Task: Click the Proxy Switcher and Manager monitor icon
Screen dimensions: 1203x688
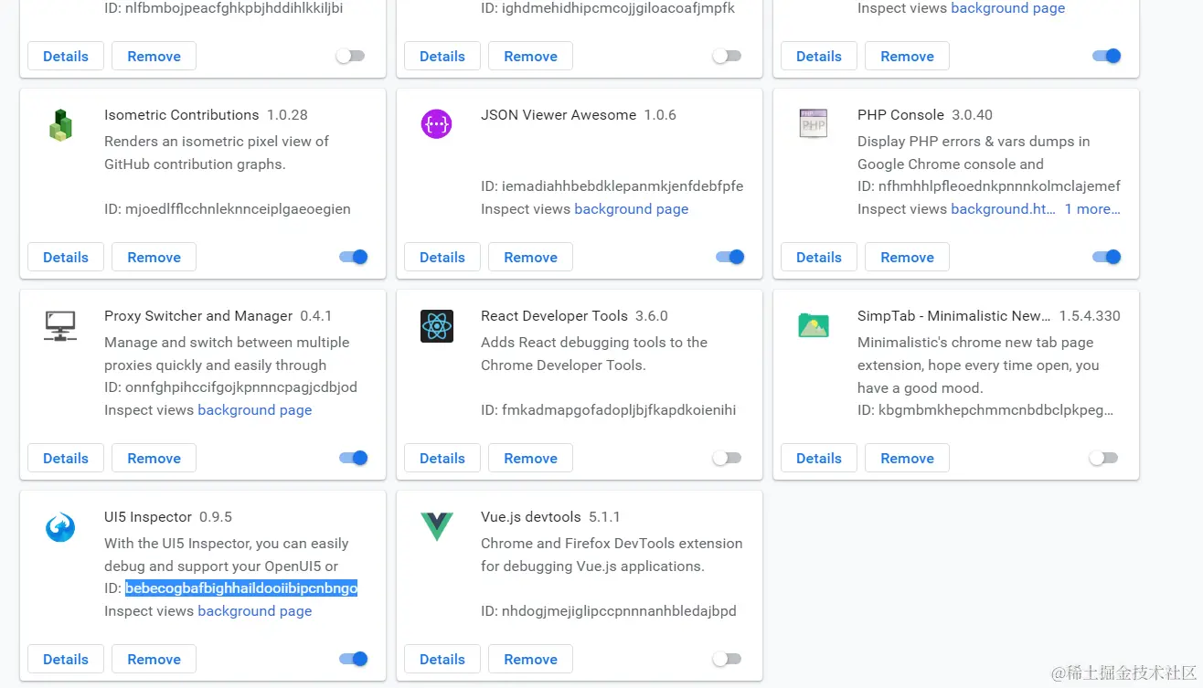Action: tap(60, 325)
